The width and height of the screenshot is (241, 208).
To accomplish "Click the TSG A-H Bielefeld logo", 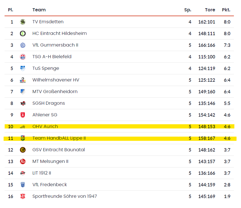I will 23,57.
